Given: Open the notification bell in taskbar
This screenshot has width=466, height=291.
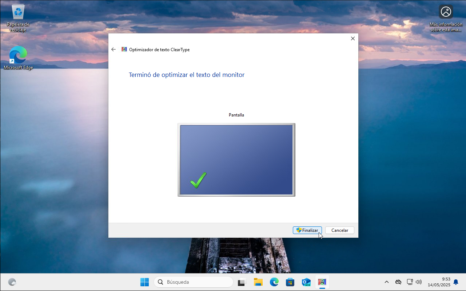Looking at the screenshot, I should [x=456, y=282].
